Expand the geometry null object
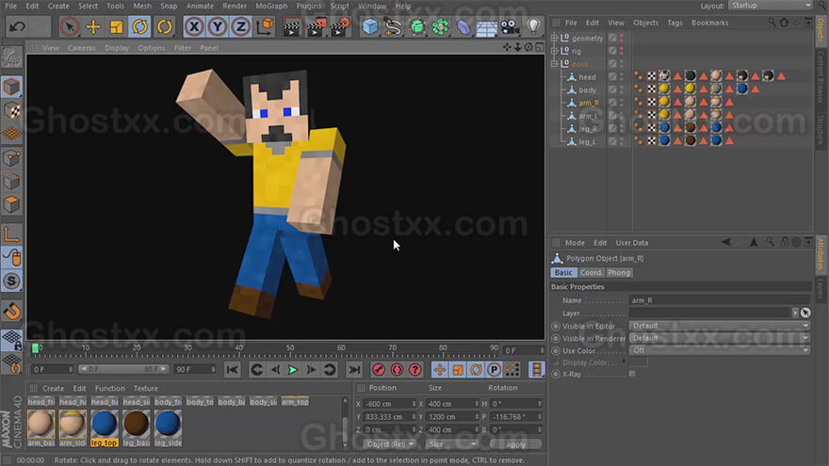Image resolution: width=829 pixels, height=466 pixels. click(x=554, y=38)
